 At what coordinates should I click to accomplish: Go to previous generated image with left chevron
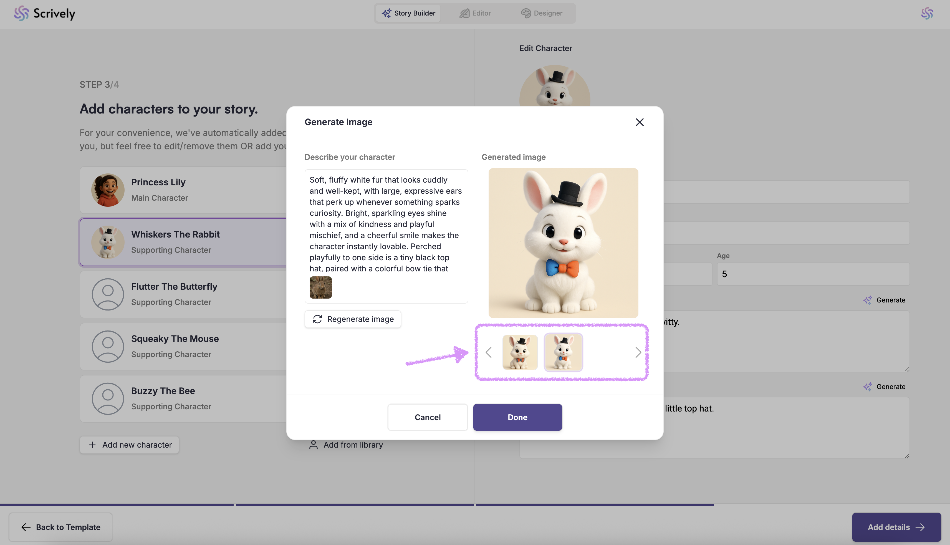click(x=489, y=352)
